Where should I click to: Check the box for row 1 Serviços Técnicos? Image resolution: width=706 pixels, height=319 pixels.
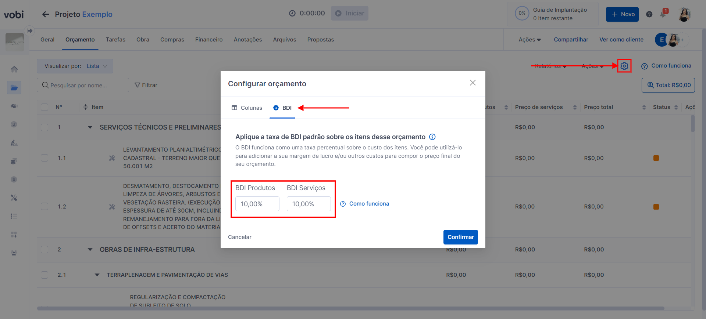point(44,127)
